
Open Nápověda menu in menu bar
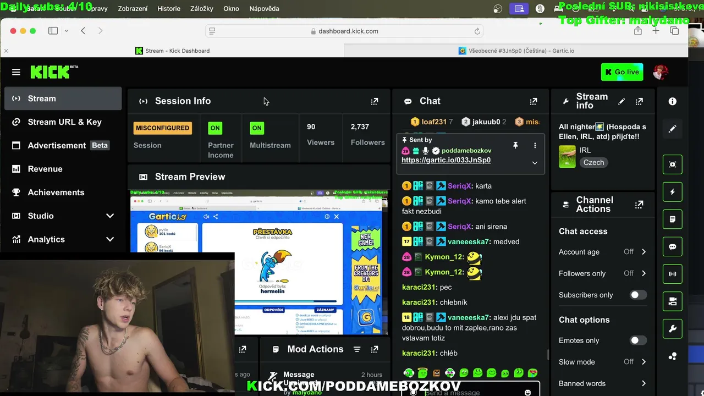pyautogui.click(x=264, y=9)
